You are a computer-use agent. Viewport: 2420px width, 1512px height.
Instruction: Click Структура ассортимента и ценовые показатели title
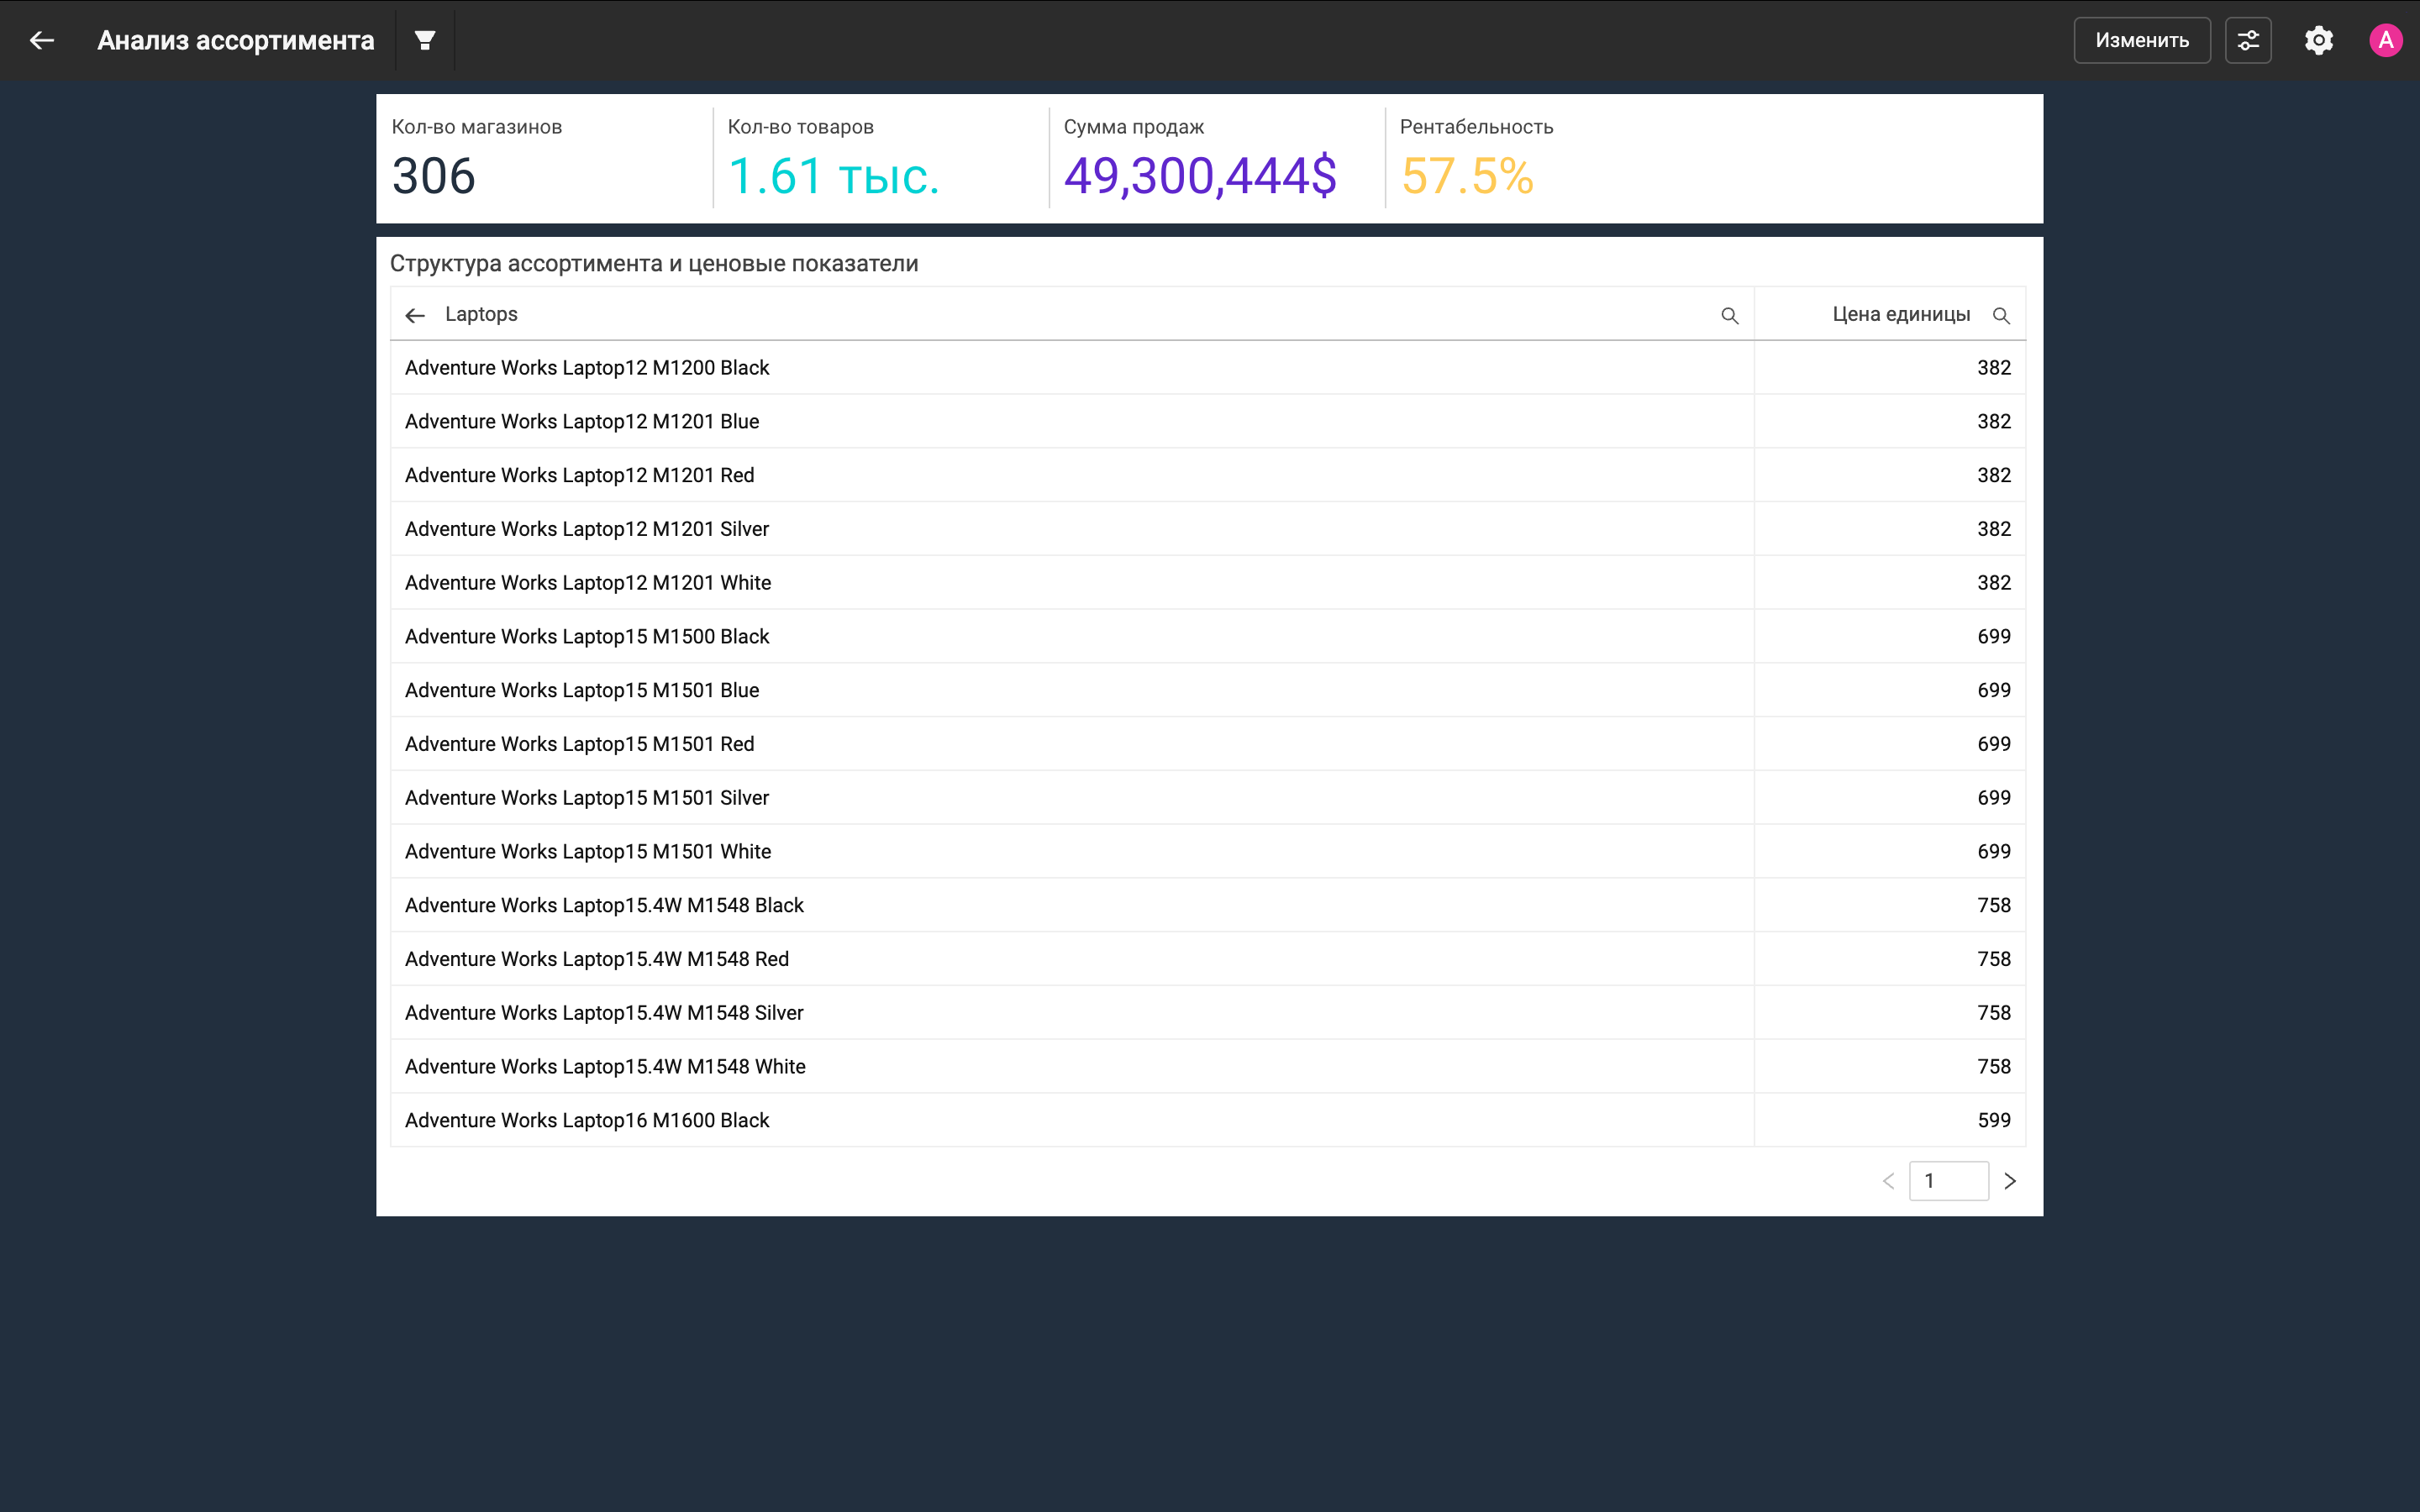[x=654, y=264]
